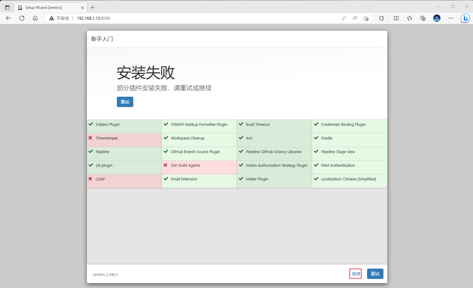473x288 pixels.
Task: Open the user profile avatar
Action: [437, 18]
